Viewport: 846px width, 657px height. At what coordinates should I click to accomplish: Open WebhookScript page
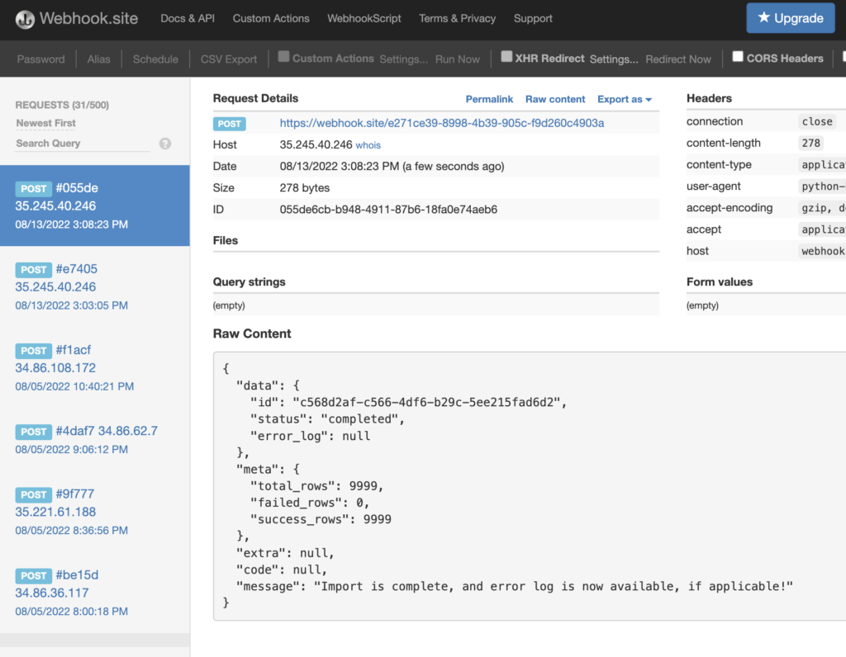pyautogui.click(x=364, y=18)
